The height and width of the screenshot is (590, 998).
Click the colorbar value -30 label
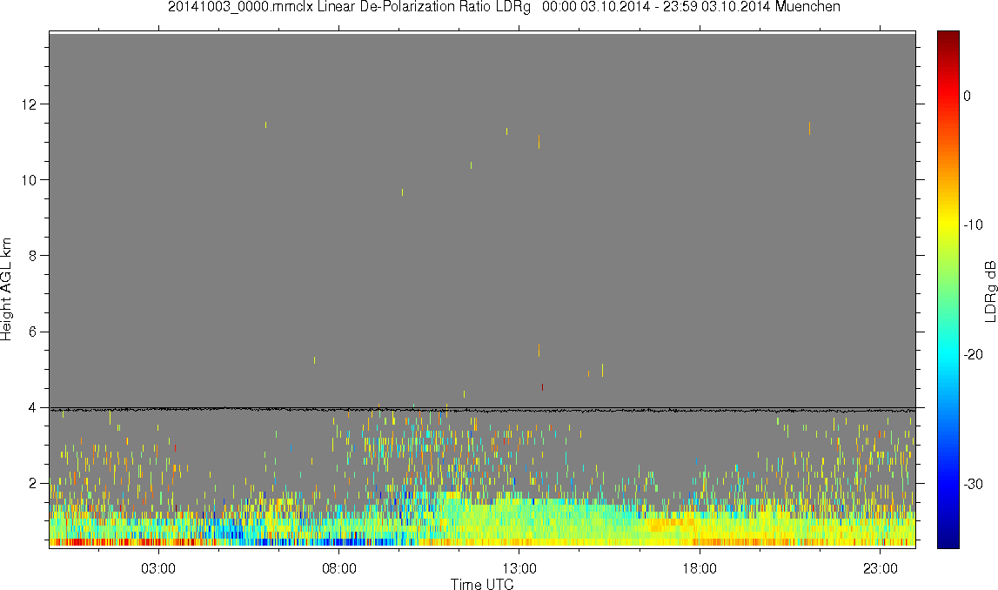coord(973,484)
